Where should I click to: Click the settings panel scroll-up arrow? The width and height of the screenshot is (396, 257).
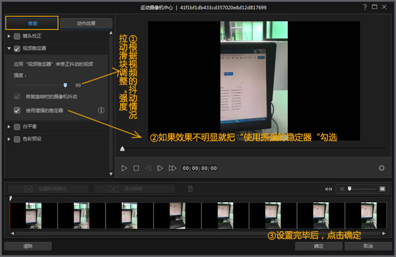click(111, 33)
